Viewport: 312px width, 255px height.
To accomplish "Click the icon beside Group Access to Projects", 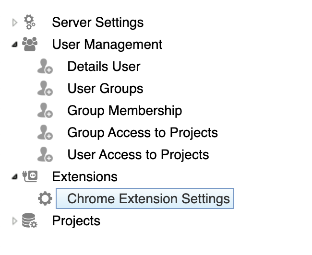I will (x=45, y=133).
